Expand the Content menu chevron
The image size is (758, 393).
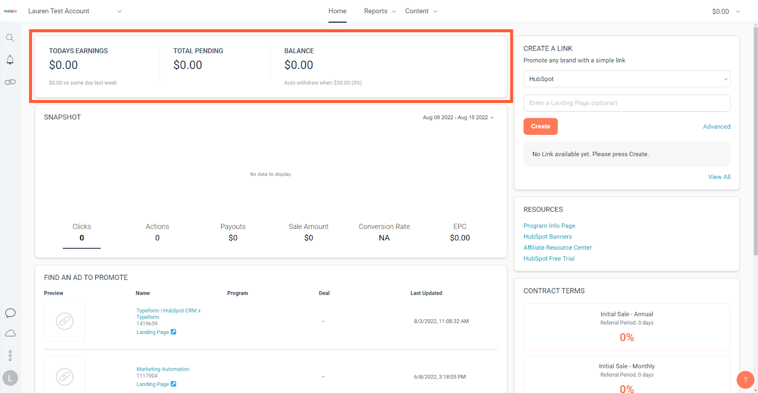(435, 11)
